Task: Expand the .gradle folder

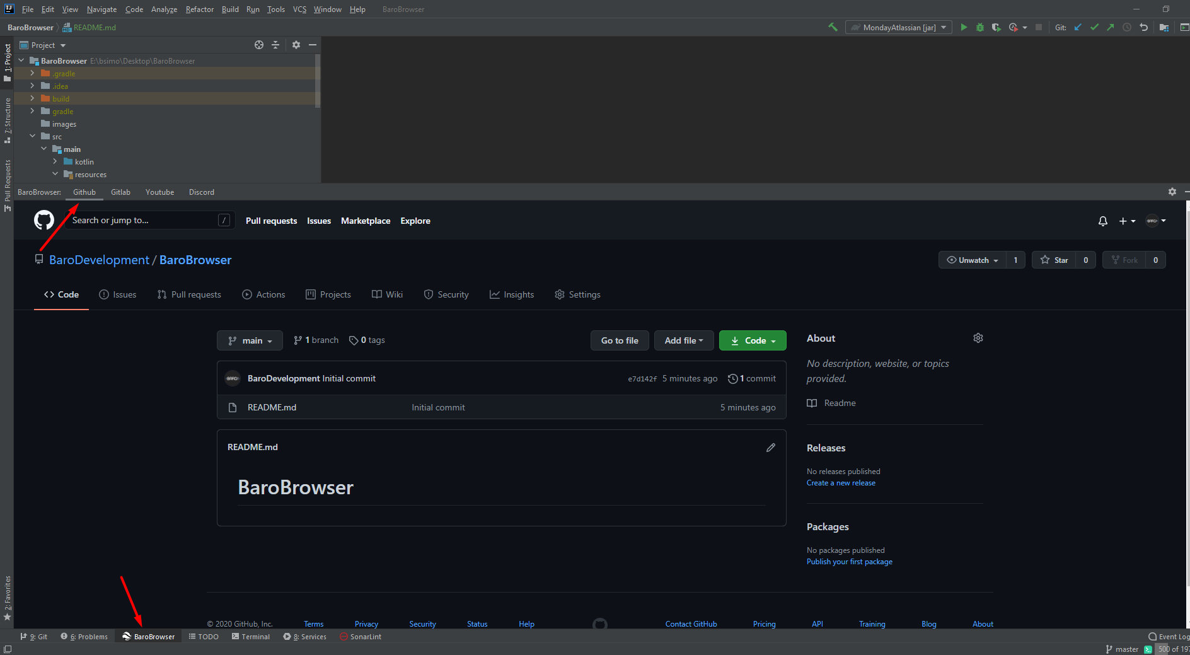Action: [x=32, y=73]
